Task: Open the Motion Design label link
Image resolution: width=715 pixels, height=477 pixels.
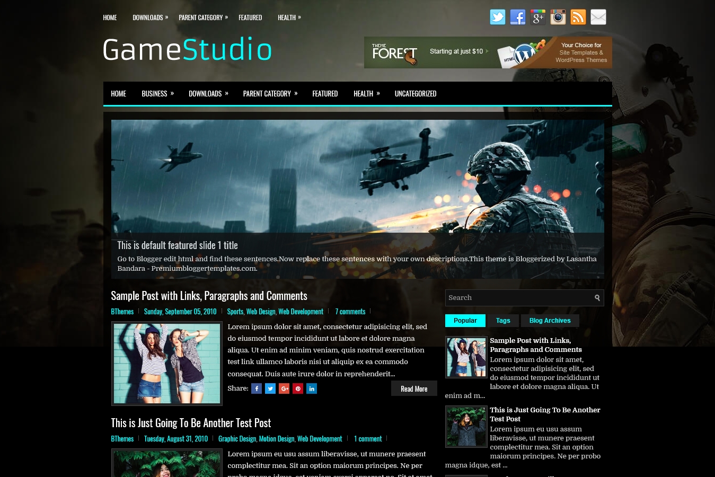Action: point(277,439)
